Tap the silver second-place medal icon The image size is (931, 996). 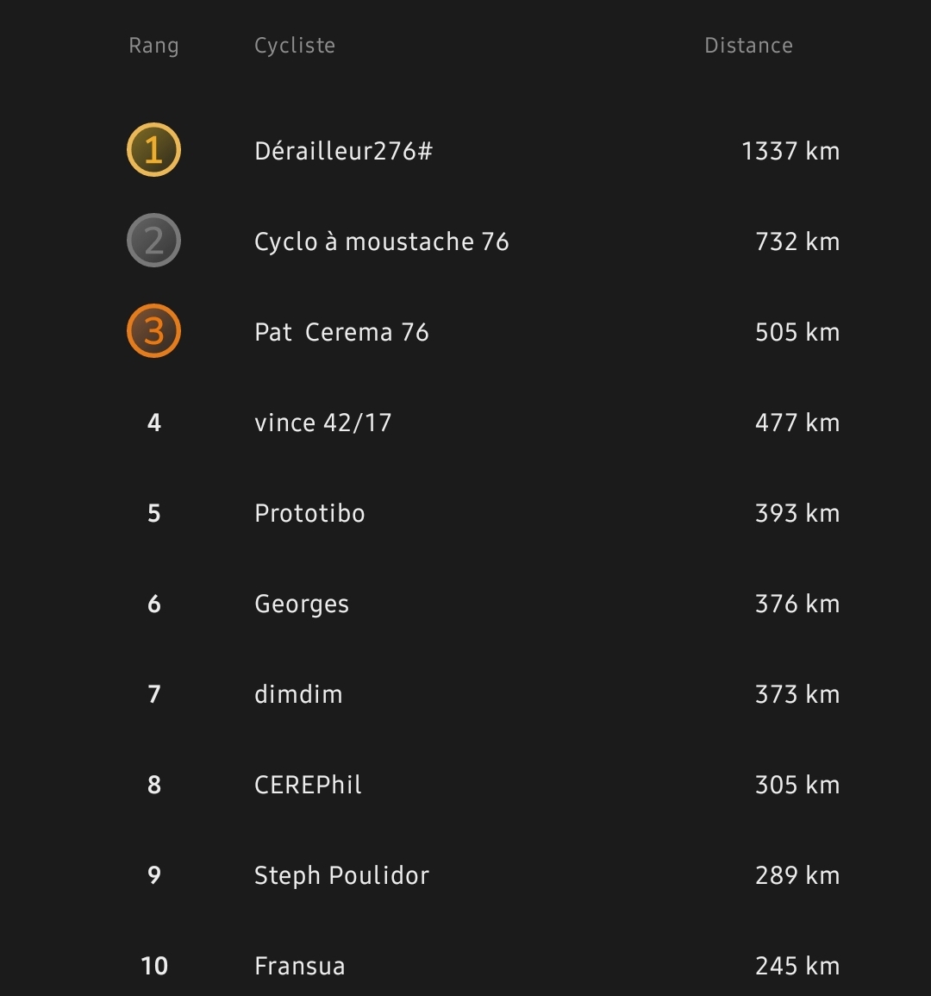click(x=153, y=240)
